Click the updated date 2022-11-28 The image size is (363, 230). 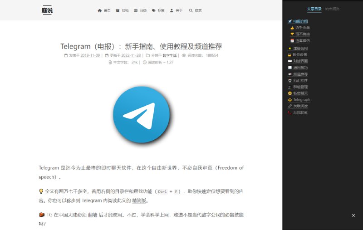coord(131,55)
